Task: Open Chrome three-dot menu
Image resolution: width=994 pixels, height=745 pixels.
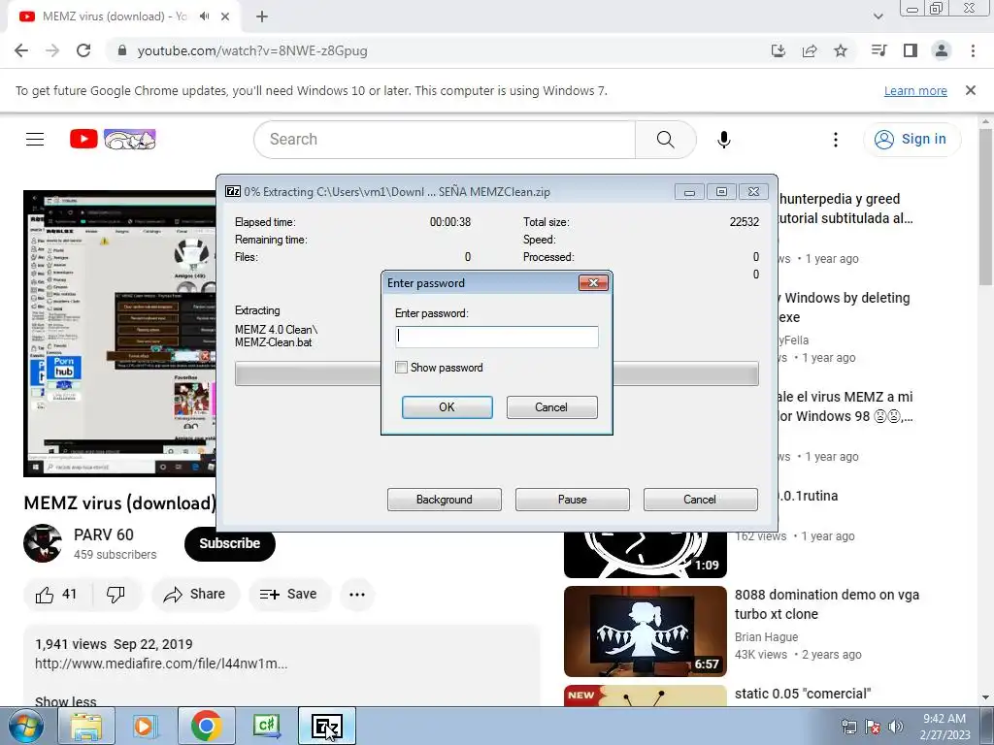Action: (973, 50)
